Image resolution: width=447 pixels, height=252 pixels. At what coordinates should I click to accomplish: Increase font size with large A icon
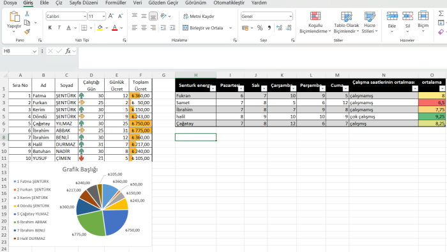111,16
